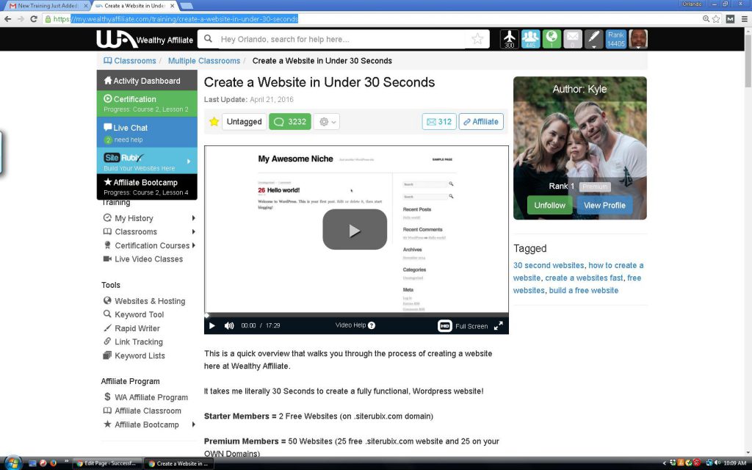752x470 pixels.
Task: Expand My History submenu
Action: pos(193,218)
